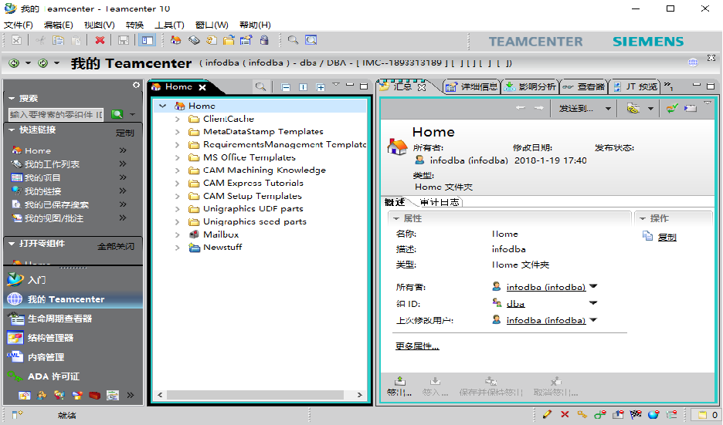Collapse the Home root tree node

162,106
